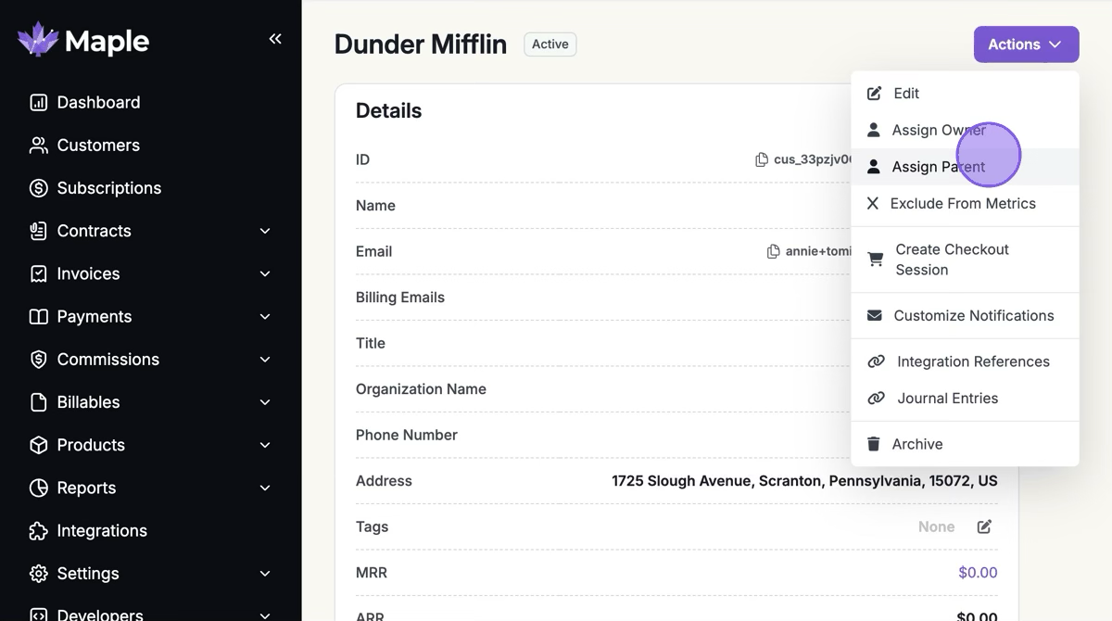Click the Payments book icon
This screenshot has width=1112, height=621.
pyautogui.click(x=38, y=317)
